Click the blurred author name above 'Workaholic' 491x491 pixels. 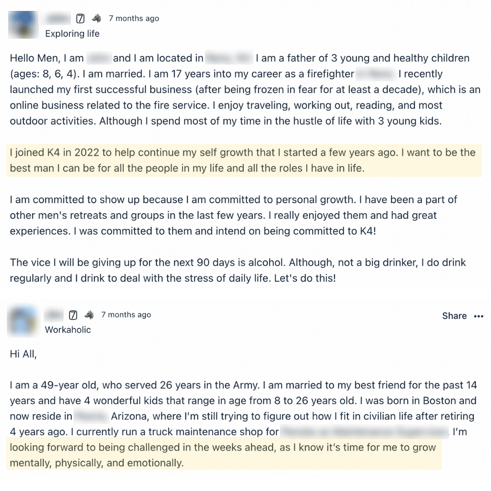[x=54, y=315]
